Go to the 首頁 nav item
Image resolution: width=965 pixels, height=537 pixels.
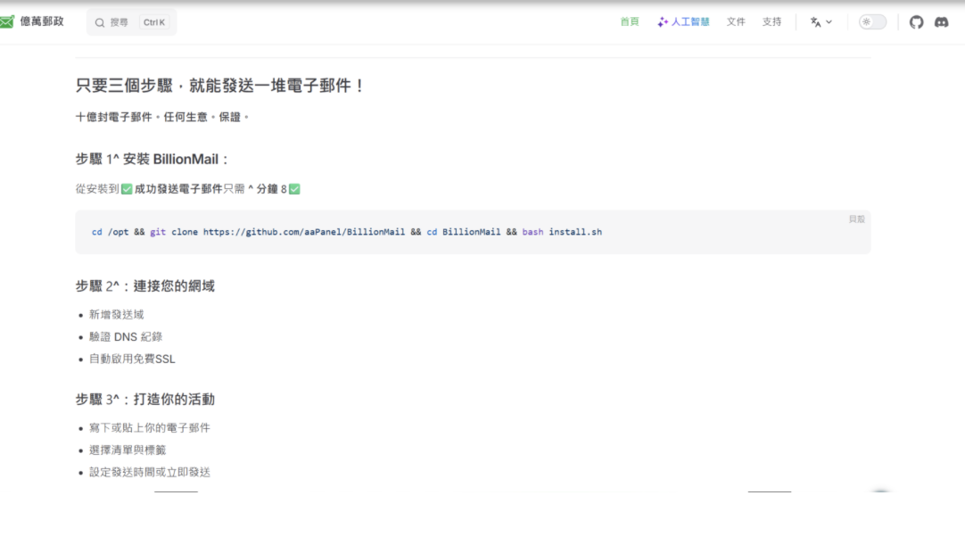coord(630,21)
